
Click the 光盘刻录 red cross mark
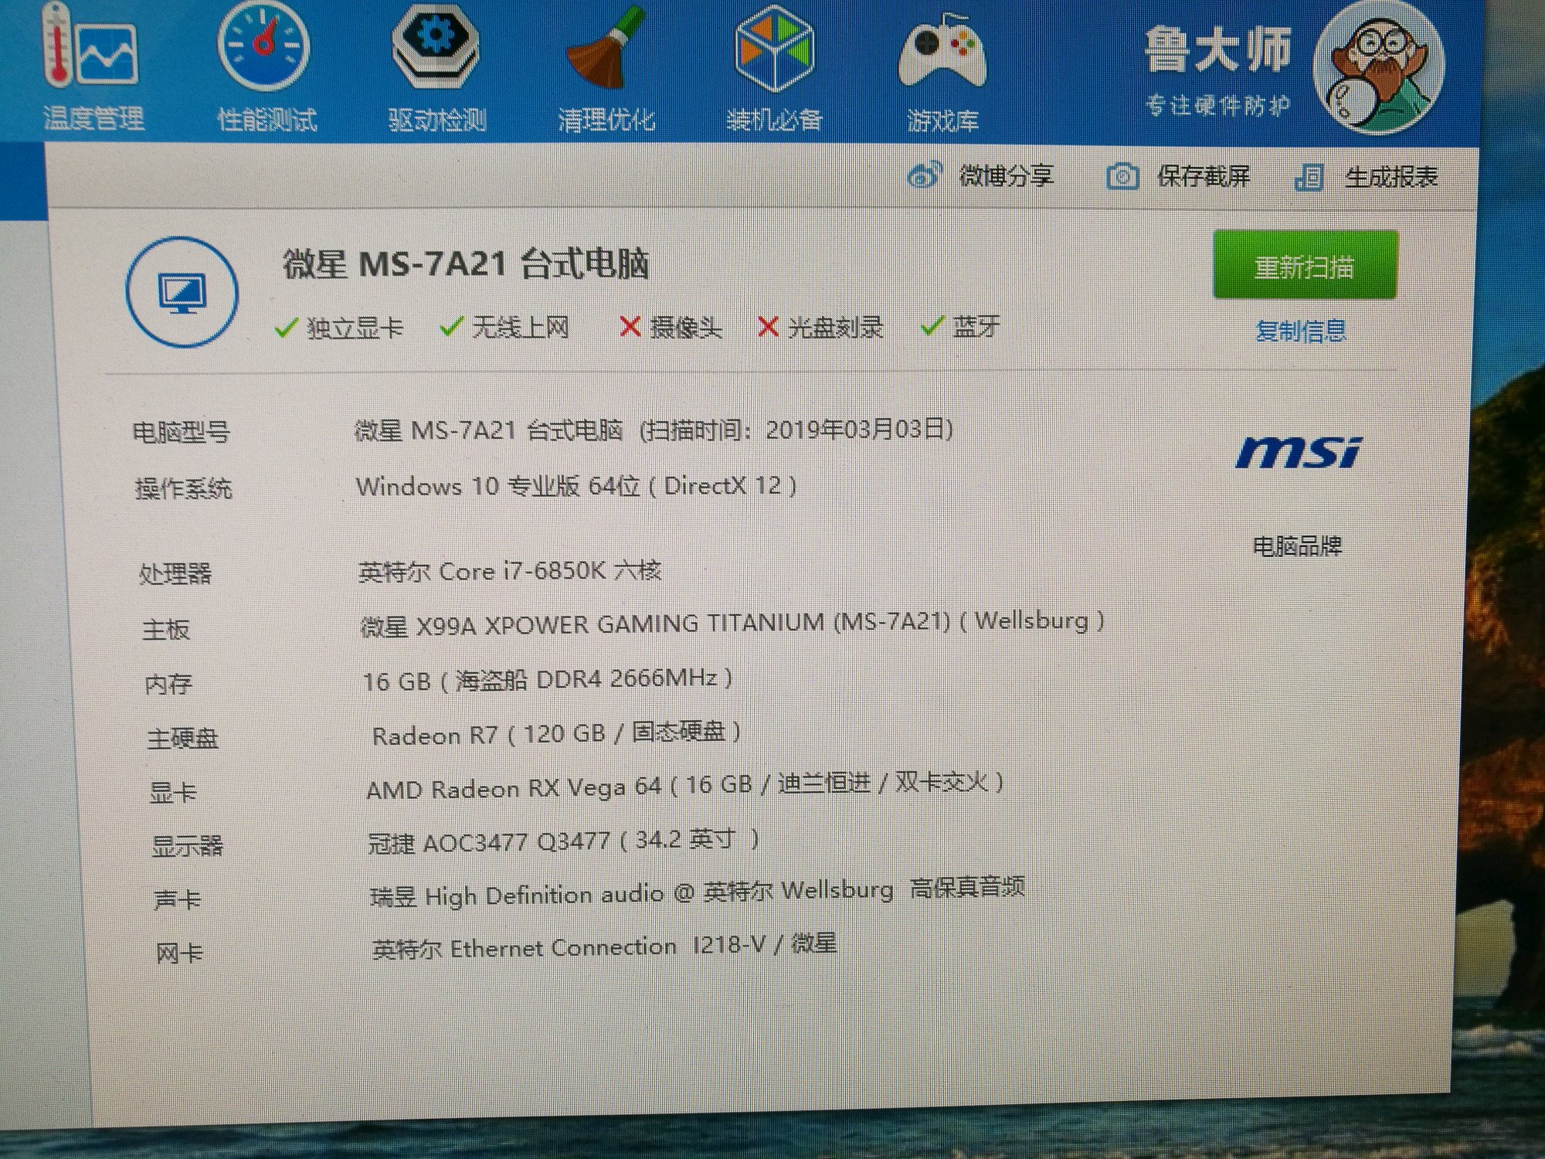click(x=768, y=328)
